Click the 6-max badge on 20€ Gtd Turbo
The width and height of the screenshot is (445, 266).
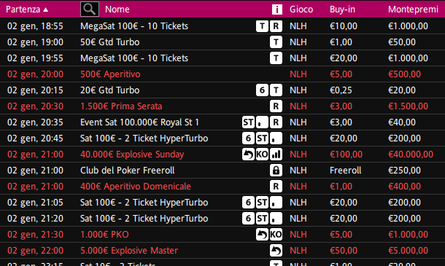point(262,90)
